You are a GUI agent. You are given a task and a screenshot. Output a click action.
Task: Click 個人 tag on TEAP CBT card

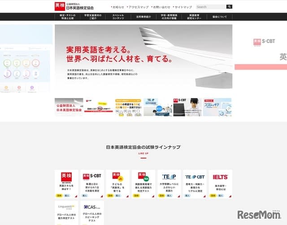(x=187, y=195)
